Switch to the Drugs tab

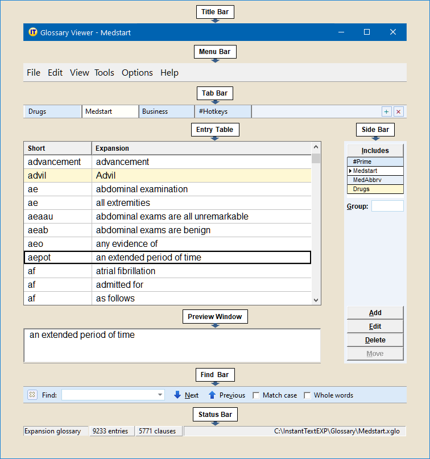52,111
